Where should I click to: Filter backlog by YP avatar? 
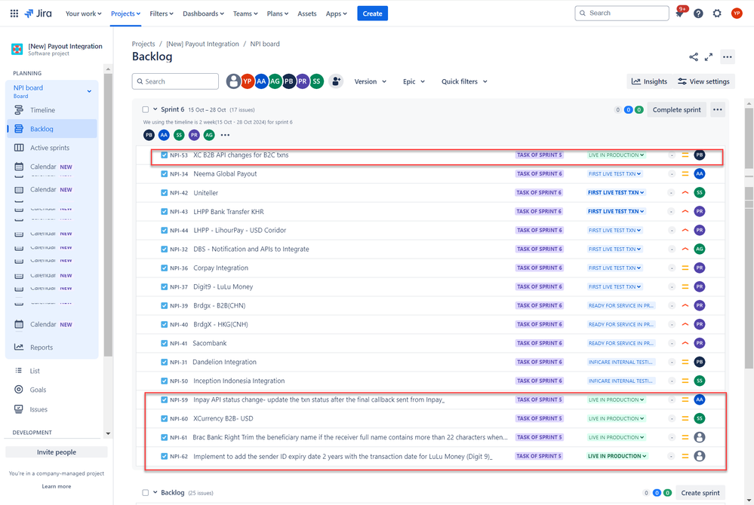click(247, 81)
